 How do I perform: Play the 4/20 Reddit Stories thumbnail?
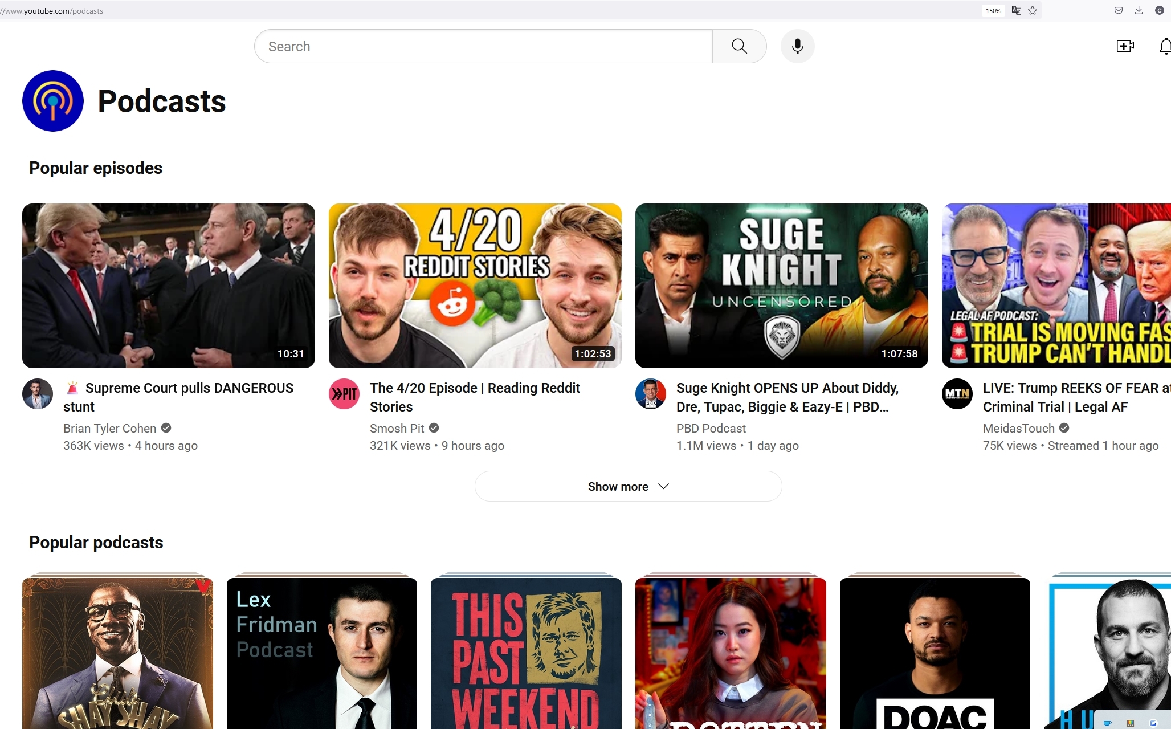tap(475, 286)
